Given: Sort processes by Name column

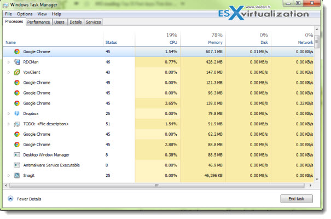Looking at the screenshot, I should pyautogui.click(x=10, y=43).
